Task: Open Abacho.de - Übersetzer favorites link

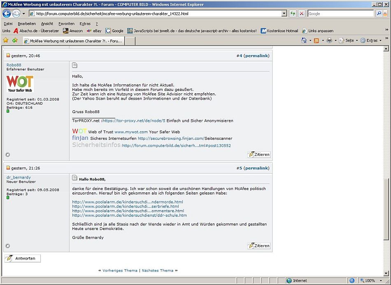Action: tap(36, 31)
